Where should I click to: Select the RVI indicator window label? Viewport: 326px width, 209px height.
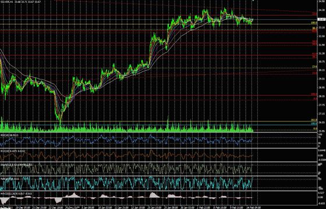[13, 151]
